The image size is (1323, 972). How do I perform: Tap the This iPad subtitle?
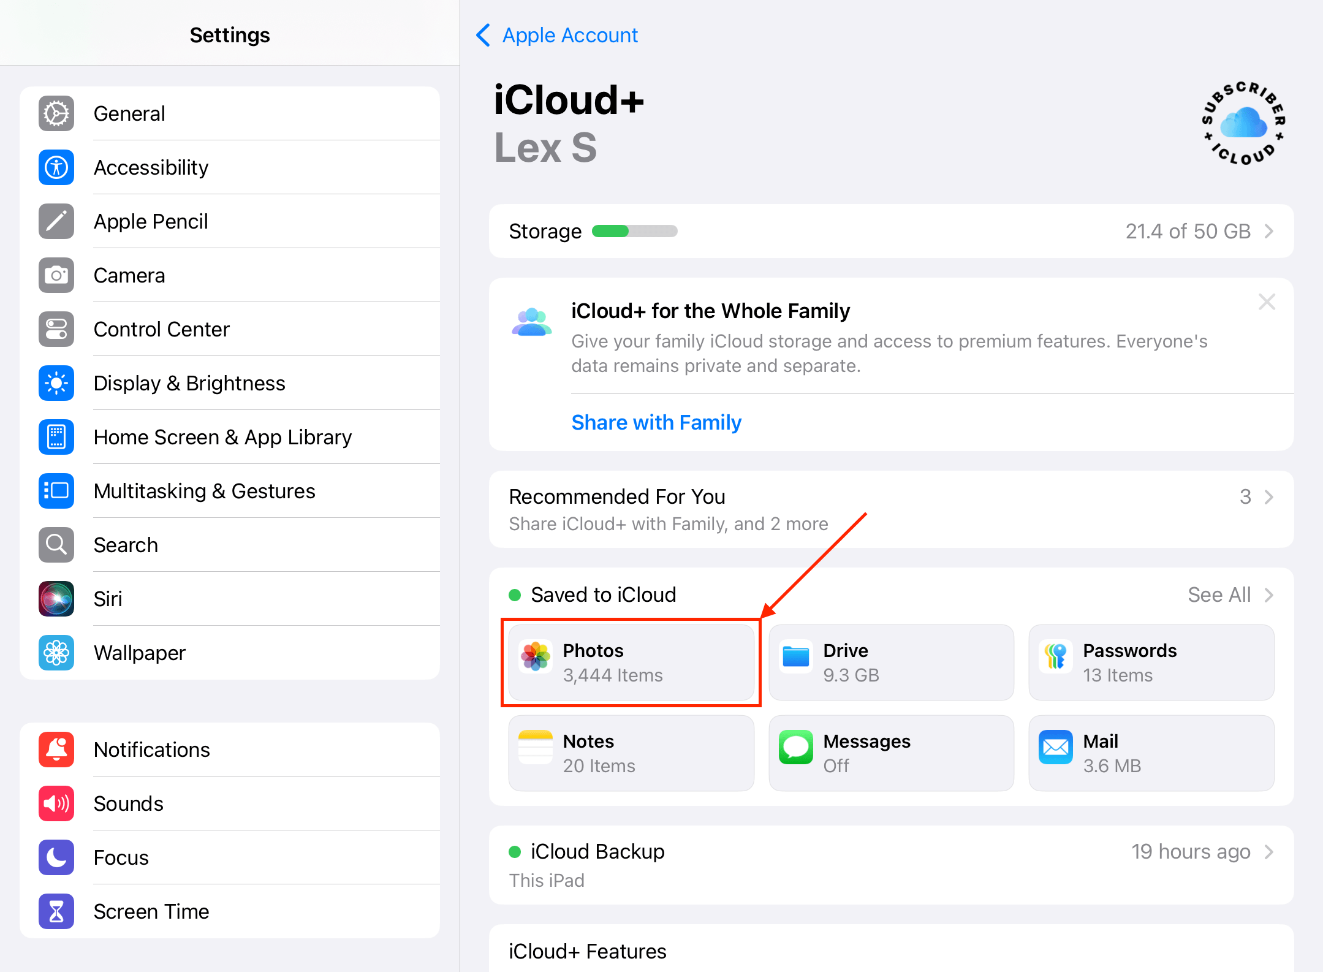tap(547, 880)
